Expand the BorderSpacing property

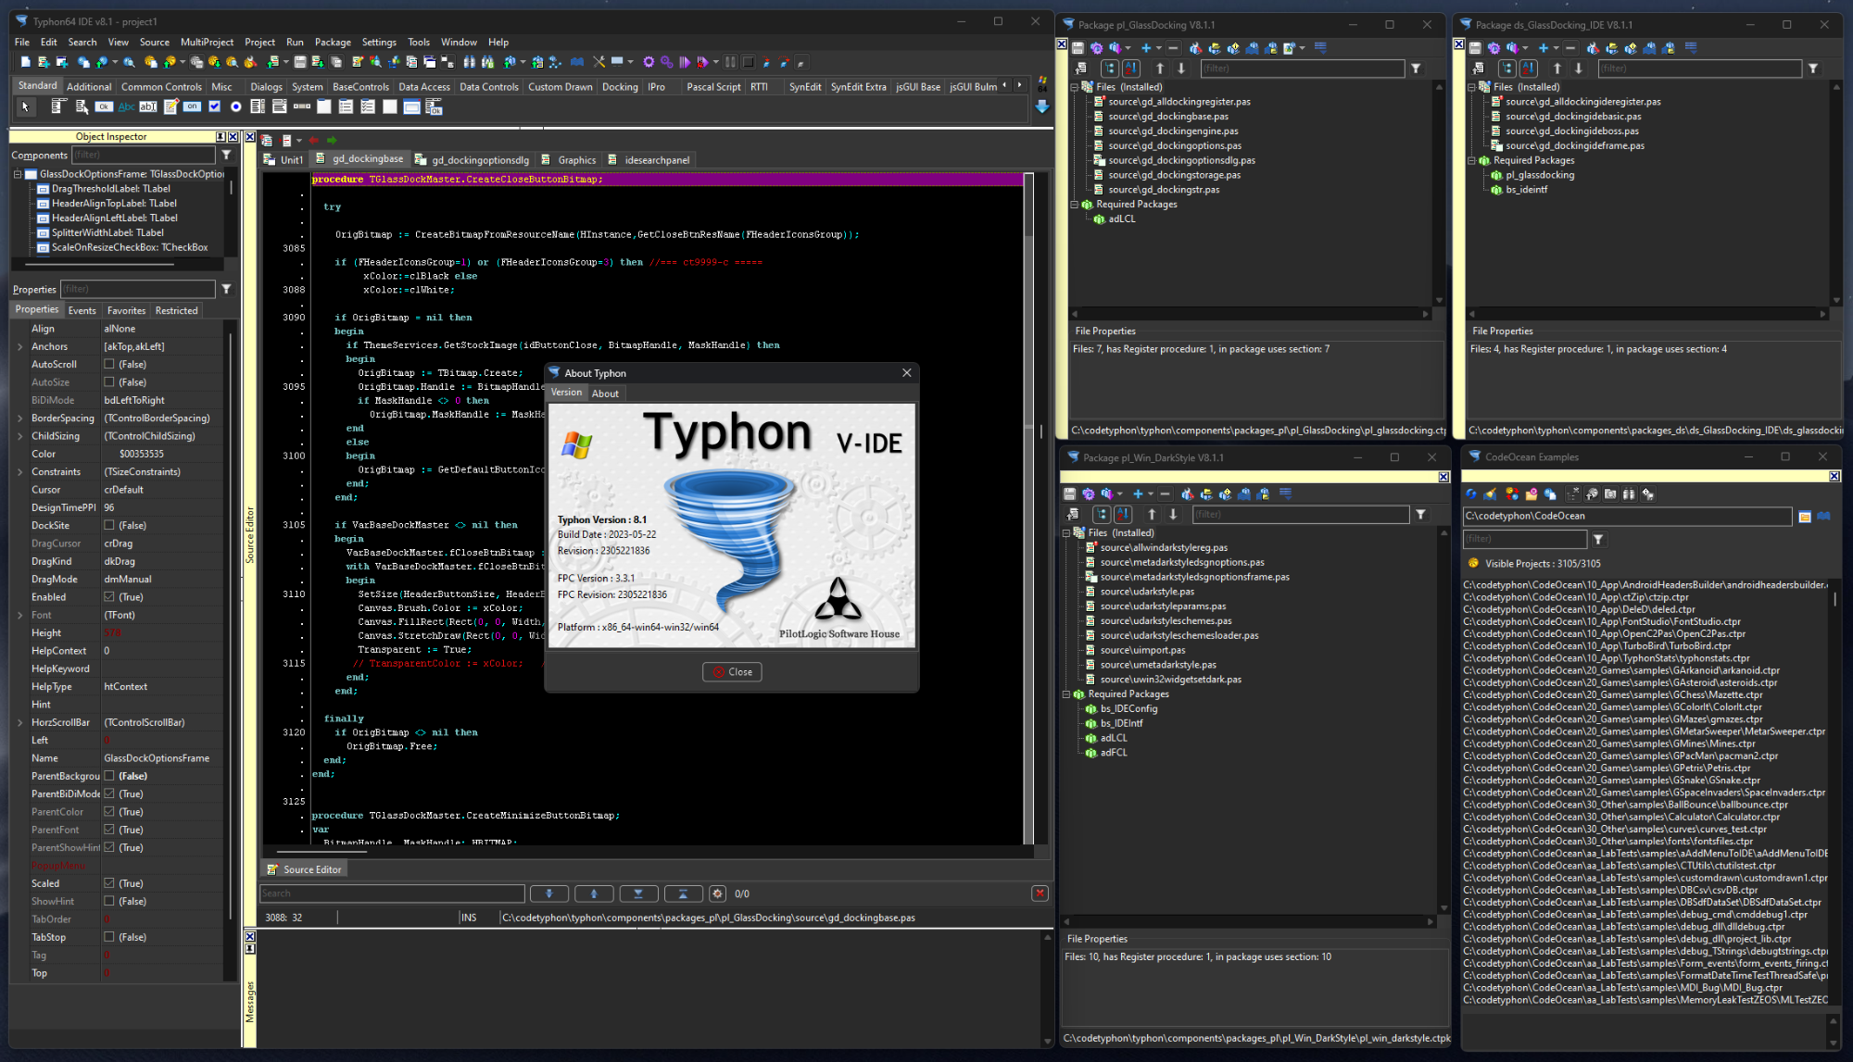click(20, 419)
